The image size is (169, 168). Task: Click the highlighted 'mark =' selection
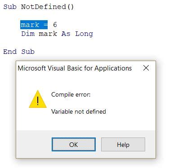(34, 25)
